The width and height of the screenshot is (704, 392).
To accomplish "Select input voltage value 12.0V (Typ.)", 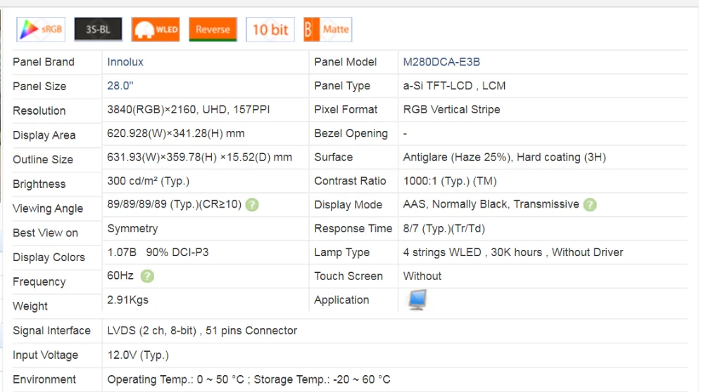I will (138, 355).
